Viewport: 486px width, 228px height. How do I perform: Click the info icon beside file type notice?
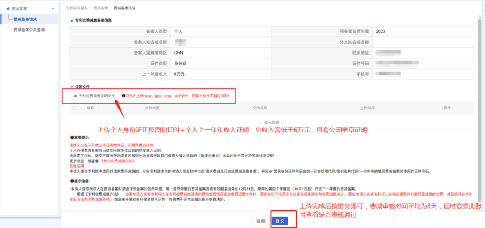pos(123,96)
